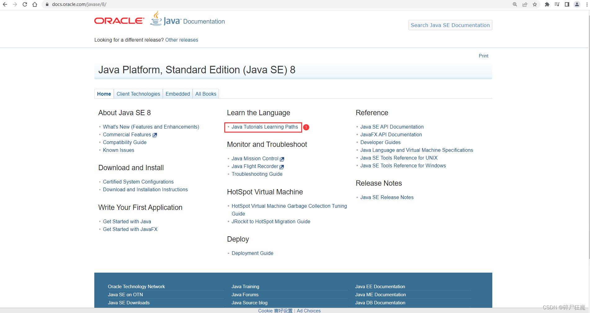Viewport: 590px width, 313px height.
Task: Click the lock icon beside the URL
Action: [47, 4]
